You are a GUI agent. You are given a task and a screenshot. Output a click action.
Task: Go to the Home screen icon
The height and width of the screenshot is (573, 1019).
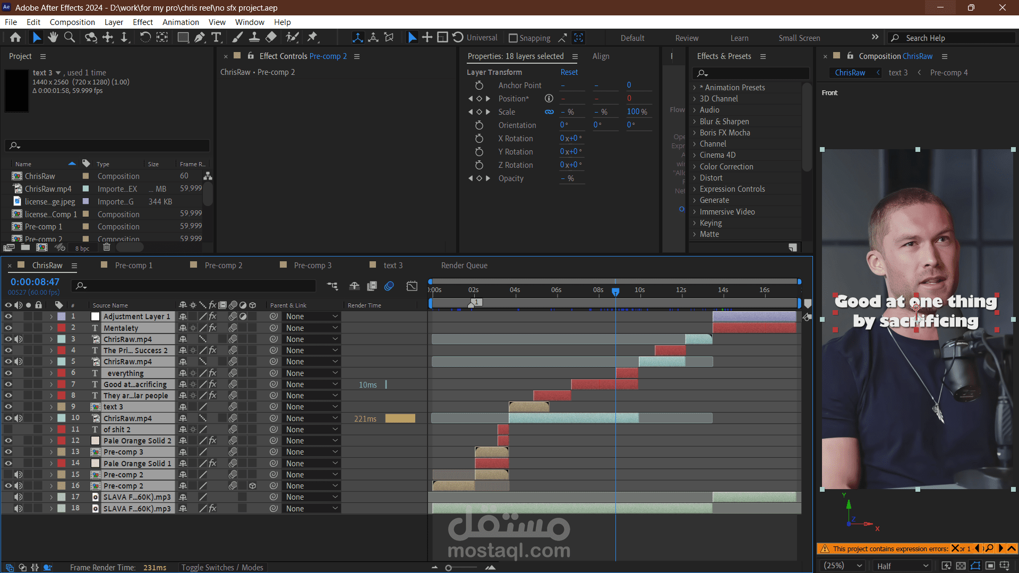pyautogui.click(x=15, y=38)
